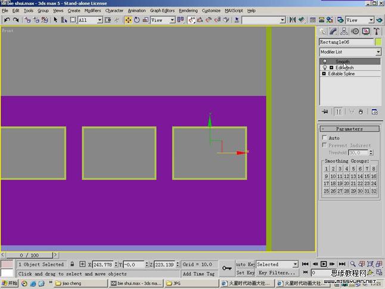
Task: Click the Auto Key button
Action: coord(245,264)
